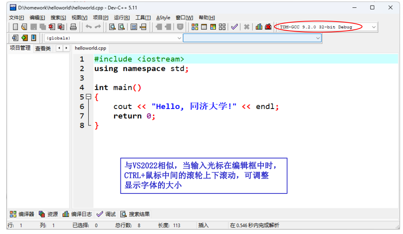403x234 pixels.
Task: Open the 运行[R] menu
Action: pyautogui.click(x=122, y=17)
